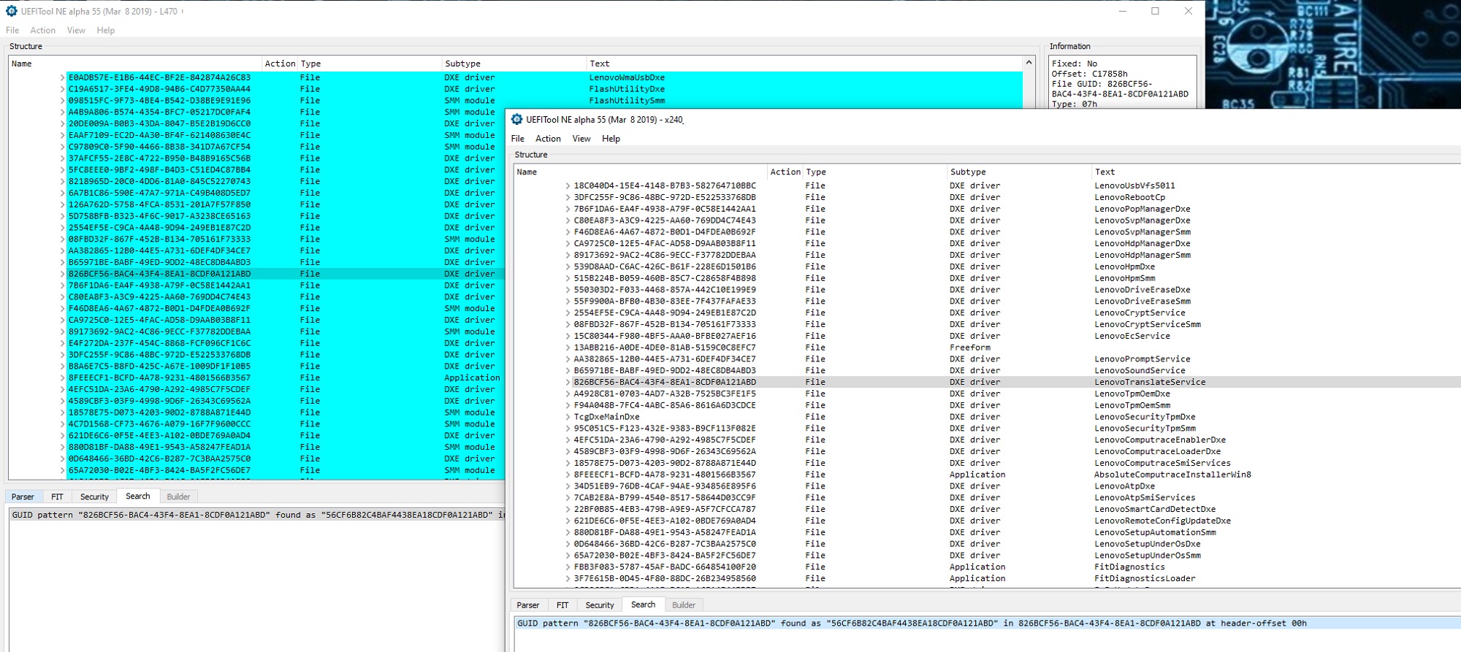Expand the 826BCF56 row in the L470 window
This screenshot has width=1461, height=652.
(62, 274)
